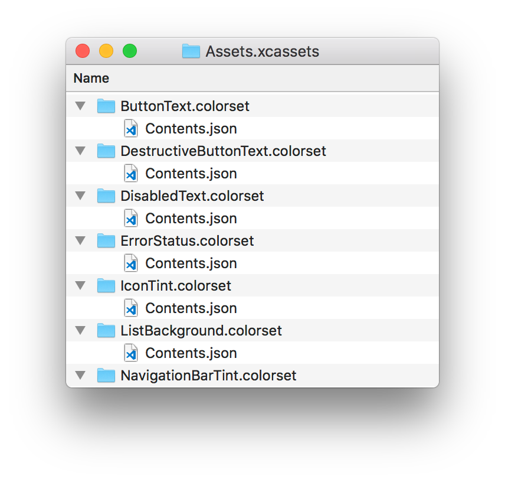
Task: Collapse the NavigationBarTint.colorset folder
Action: 81,376
